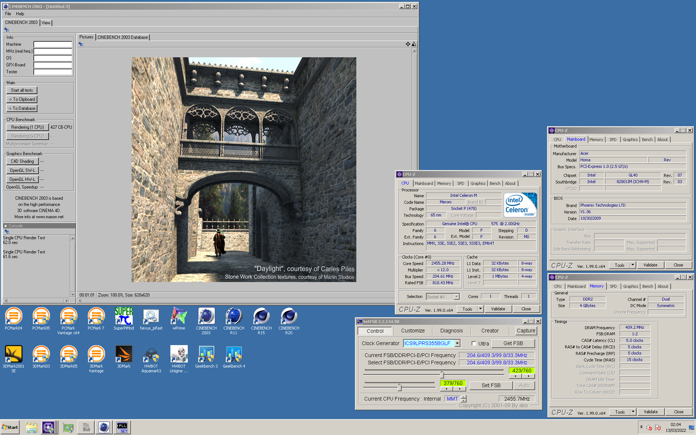Viewport: 696px width, 435px height.
Task: Open File Explorer from the taskbar
Action: pos(32,427)
